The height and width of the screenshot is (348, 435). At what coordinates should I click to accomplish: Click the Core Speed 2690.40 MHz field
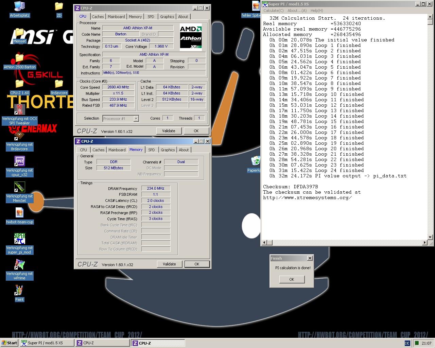click(x=119, y=87)
